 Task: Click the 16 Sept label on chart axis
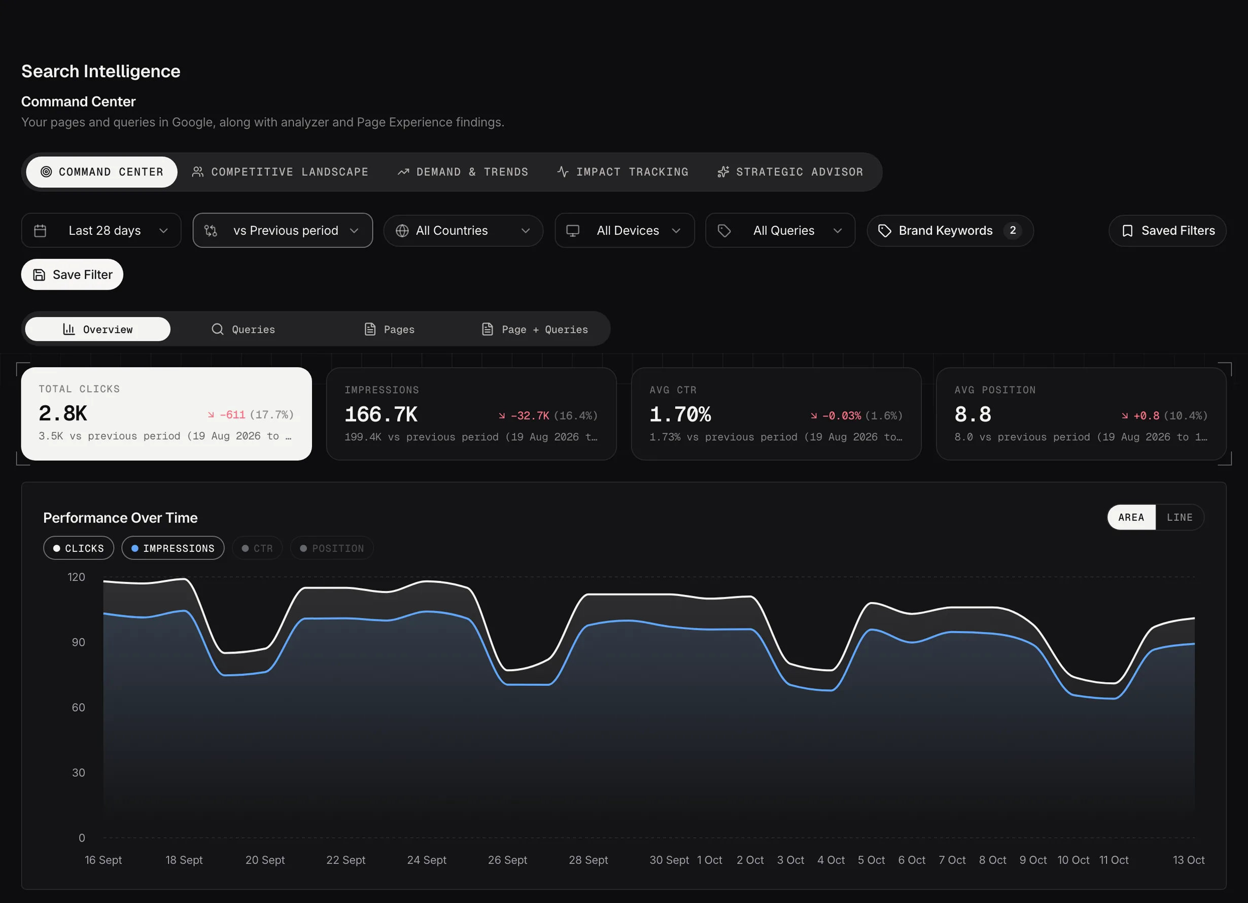[x=103, y=859]
